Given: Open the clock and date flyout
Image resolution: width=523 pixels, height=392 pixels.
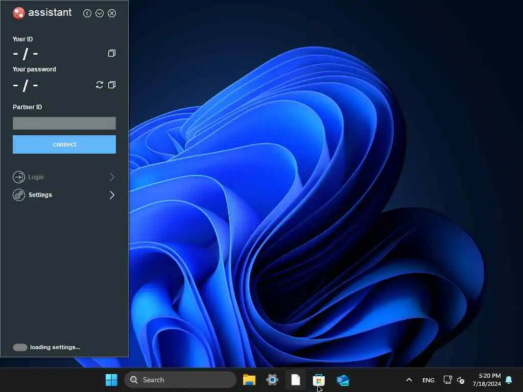Looking at the screenshot, I should click(x=487, y=380).
